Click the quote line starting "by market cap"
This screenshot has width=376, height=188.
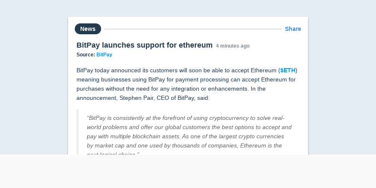click(x=184, y=145)
